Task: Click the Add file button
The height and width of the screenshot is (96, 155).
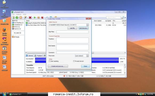Action: coord(72,28)
